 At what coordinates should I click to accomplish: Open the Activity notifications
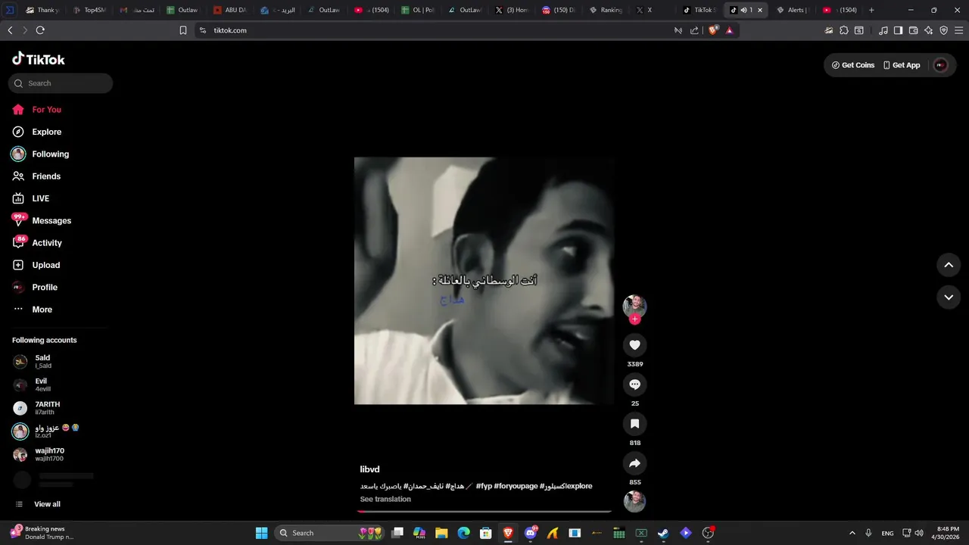click(x=37, y=243)
